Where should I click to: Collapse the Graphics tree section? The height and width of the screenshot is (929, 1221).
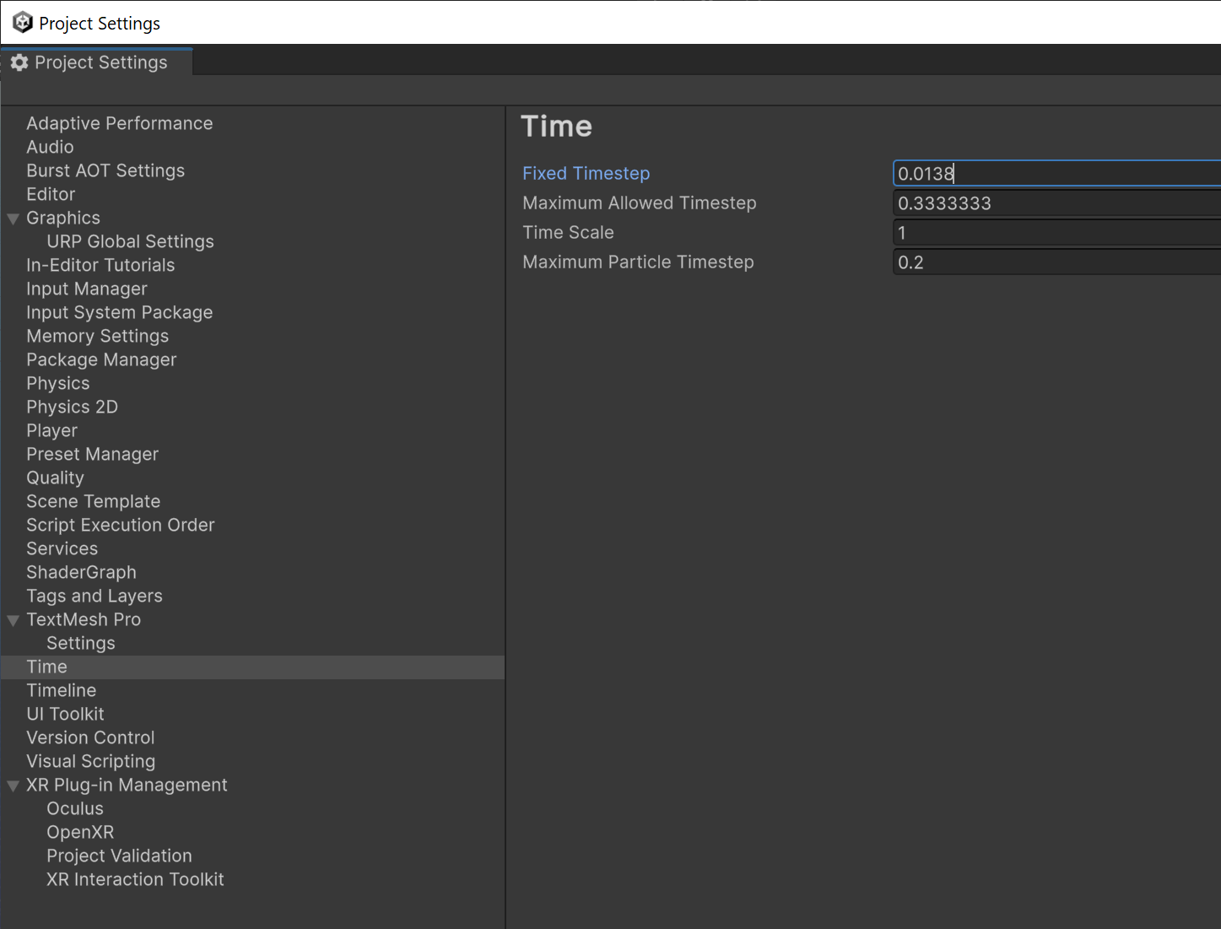coord(14,219)
